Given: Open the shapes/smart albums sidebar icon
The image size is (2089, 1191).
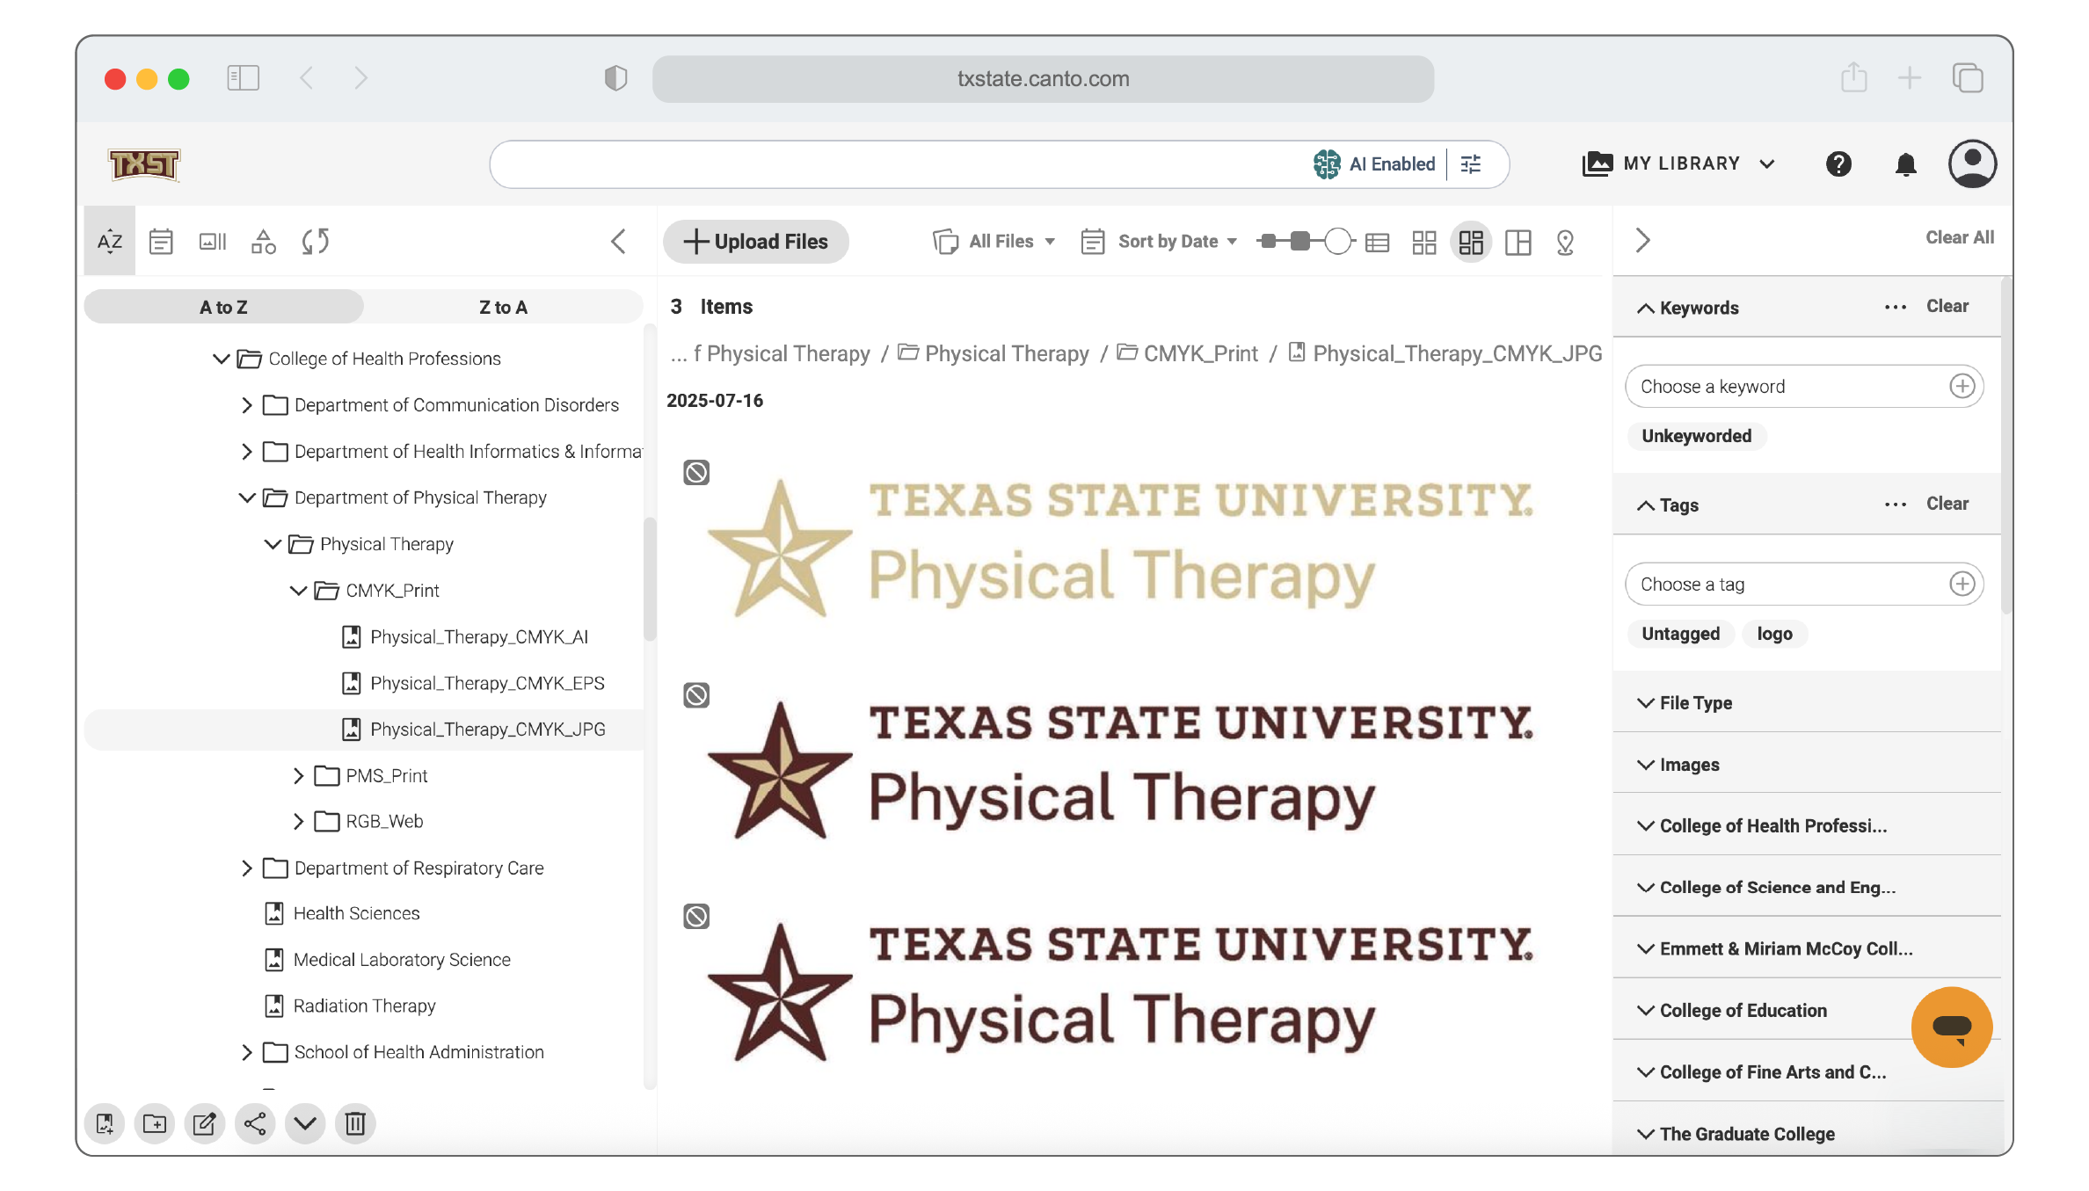Looking at the screenshot, I should click(264, 241).
